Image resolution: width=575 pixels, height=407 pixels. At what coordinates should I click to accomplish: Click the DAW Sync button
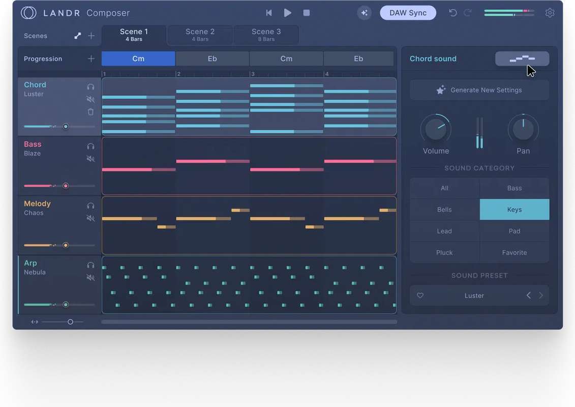(408, 13)
